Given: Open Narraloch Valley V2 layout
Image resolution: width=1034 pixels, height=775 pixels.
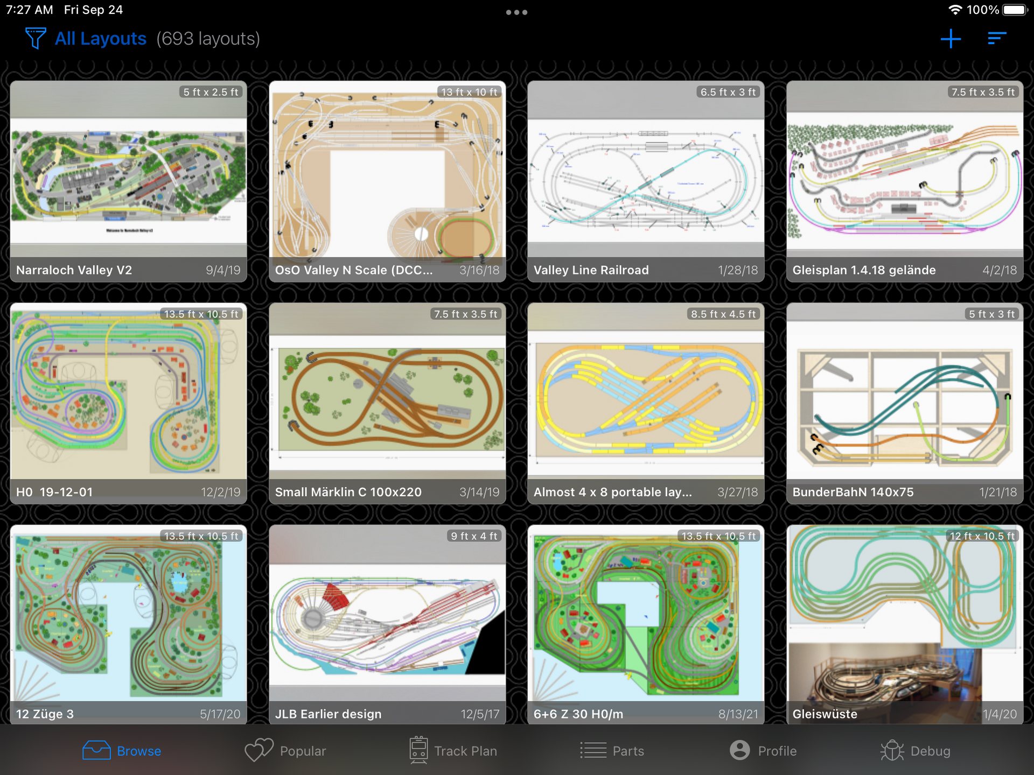Looking at the screenshot, I should point(128,181).
